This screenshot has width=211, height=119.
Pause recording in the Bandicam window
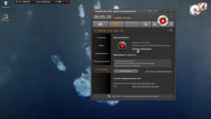pyautogui.click(x=171, y=24)
